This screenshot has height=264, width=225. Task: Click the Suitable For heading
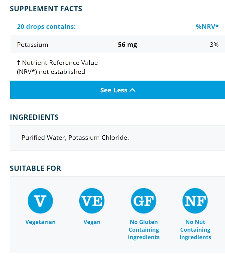[35, 168]
